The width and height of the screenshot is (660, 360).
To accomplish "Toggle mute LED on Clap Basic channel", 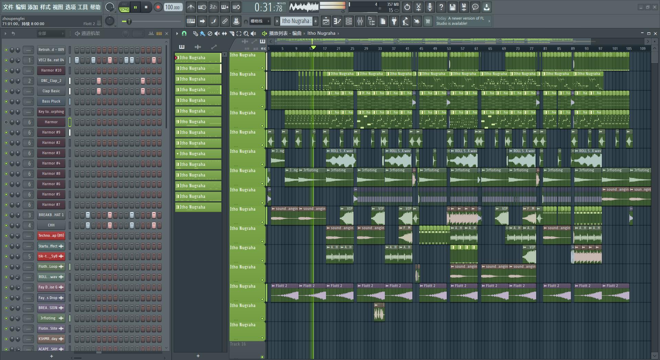I will point(6,91).
